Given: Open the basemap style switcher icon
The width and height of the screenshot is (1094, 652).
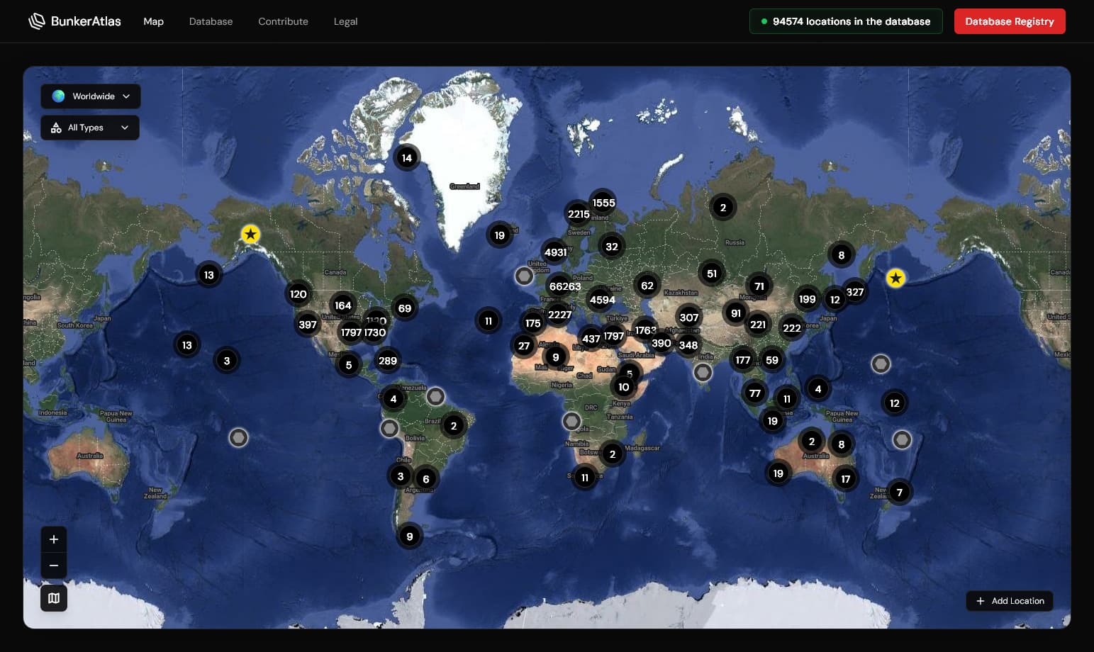Looking at the screenshot, I should [x=54, y=597].
